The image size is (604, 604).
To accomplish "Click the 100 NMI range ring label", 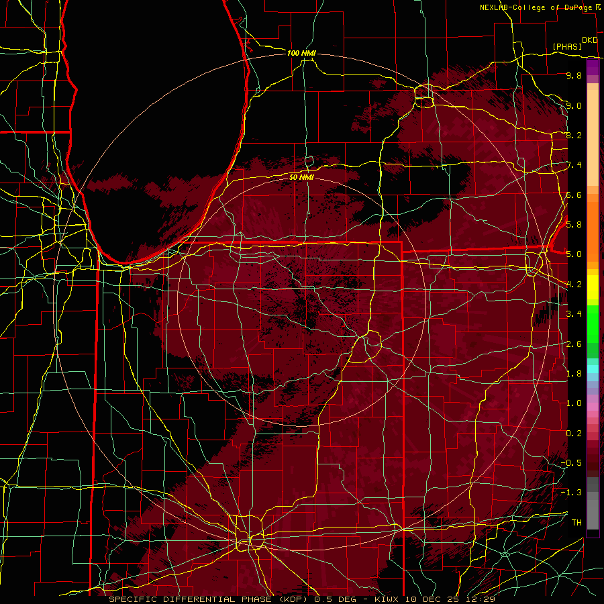I will coord(301,53).
